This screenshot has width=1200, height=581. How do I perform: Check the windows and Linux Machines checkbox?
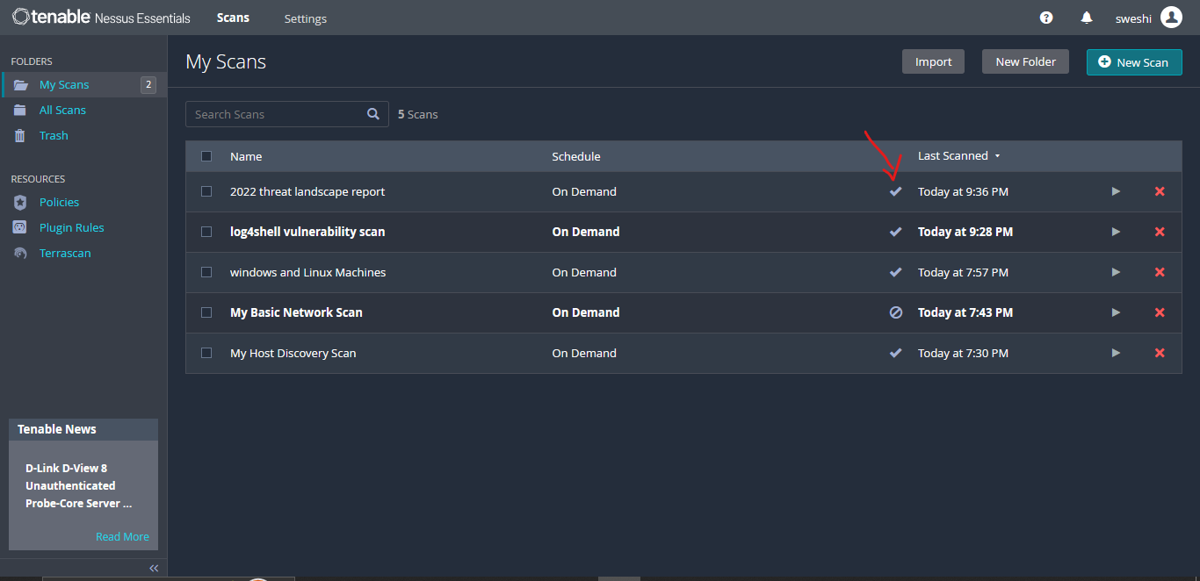pos(206,272)
